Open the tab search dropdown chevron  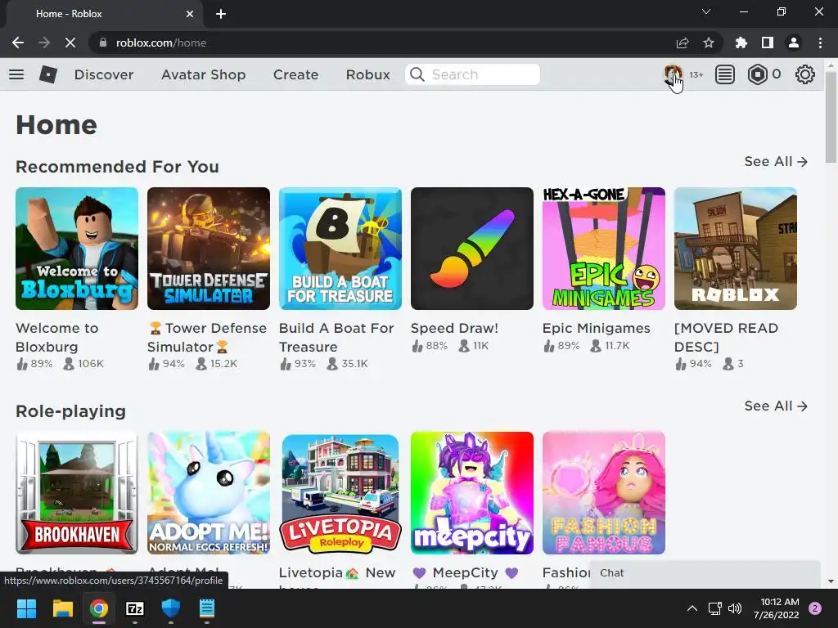pyautogui.click(x=706, y=11)
